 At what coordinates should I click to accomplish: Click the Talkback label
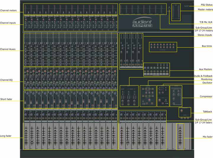[x=207, y=112]
